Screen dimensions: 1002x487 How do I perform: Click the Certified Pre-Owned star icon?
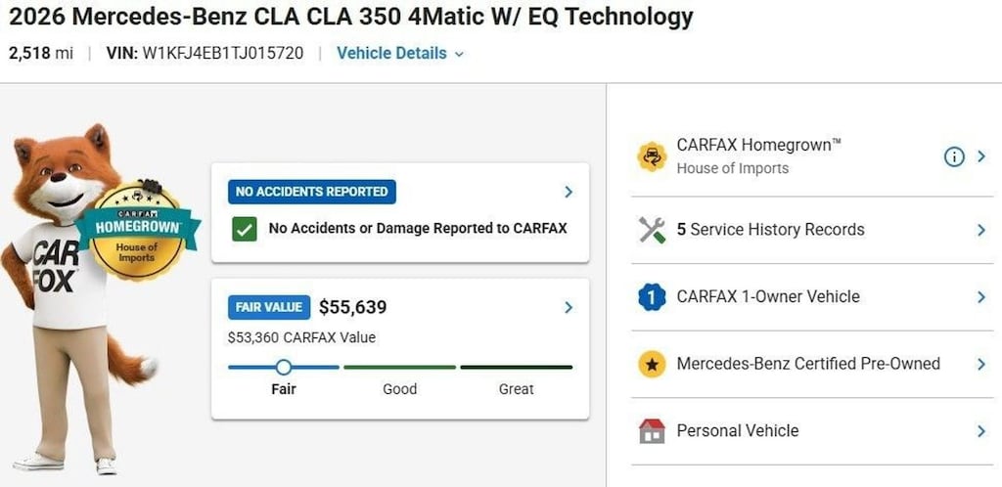(652, 364)
